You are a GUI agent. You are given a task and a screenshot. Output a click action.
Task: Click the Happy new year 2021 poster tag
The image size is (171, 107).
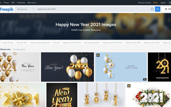click(x=112, y=42)
